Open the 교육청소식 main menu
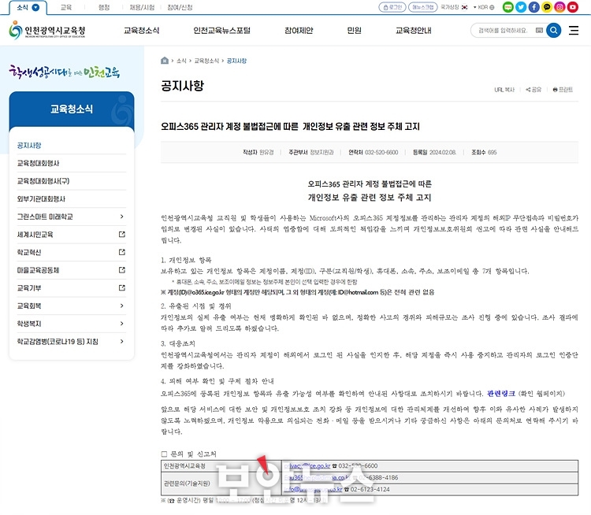The image size is (591, 515). [x=142, y=31]
